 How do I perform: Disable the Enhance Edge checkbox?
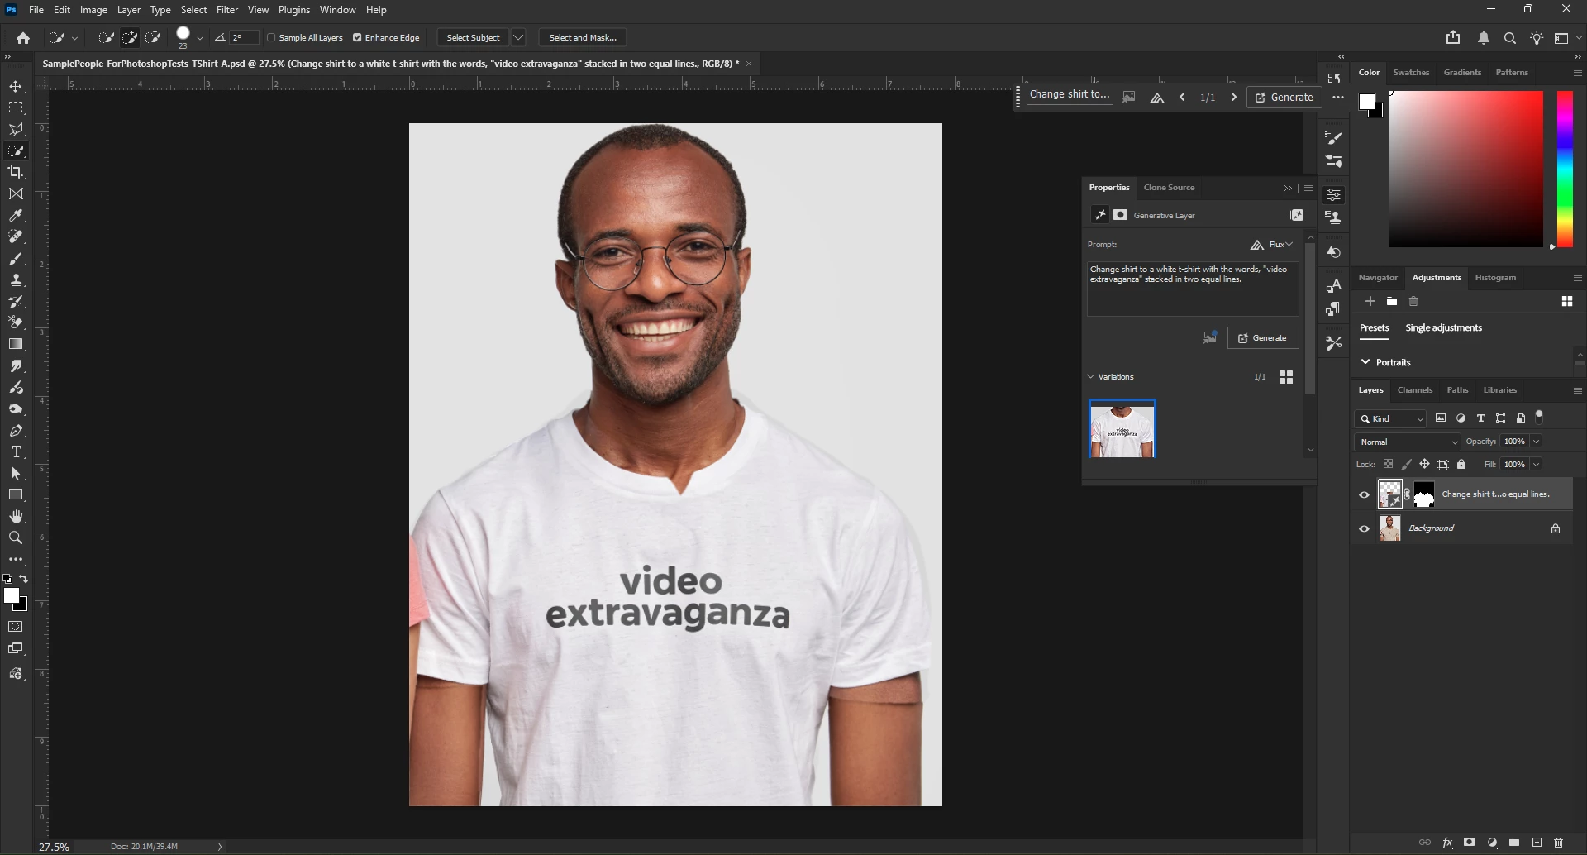tap(357, 38)
